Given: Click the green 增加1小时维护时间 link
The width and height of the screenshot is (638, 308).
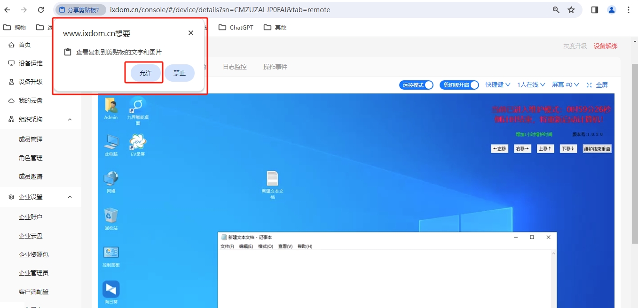Looking at the screenshot, I should (534, 134).
